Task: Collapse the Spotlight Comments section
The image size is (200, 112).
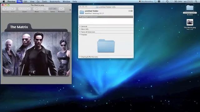Action: pos(80,17)
